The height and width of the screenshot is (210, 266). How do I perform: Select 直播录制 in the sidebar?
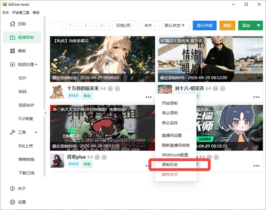(22, 37)
